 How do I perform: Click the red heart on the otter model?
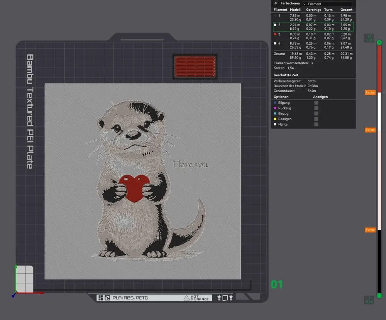point(134,188)
